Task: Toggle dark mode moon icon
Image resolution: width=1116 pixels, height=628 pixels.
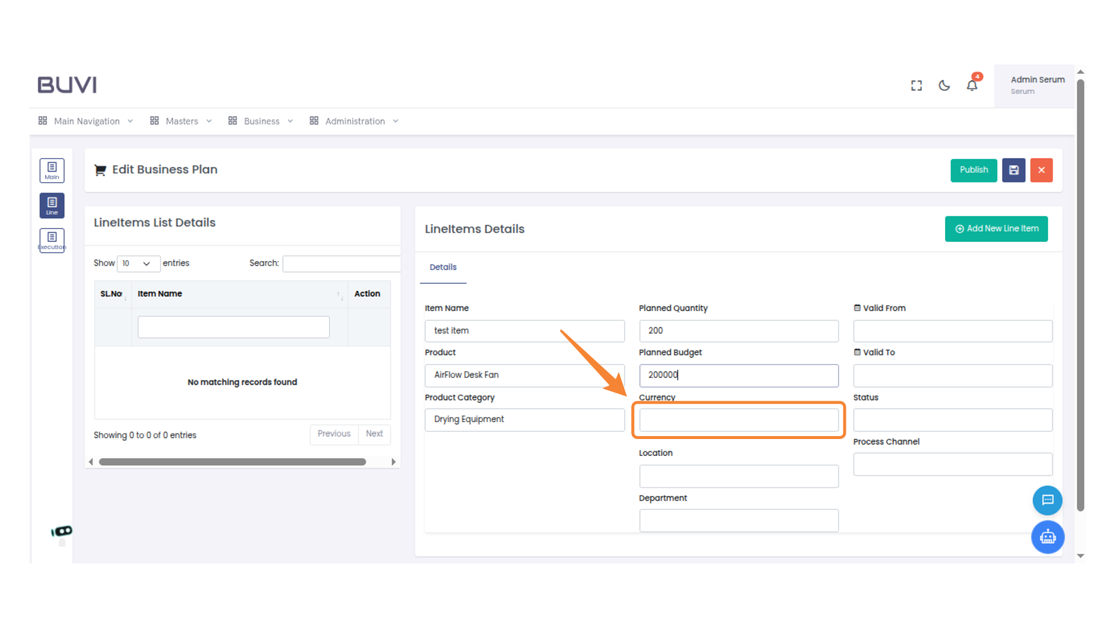Action: pyautogui.click(x=944, y=85)
